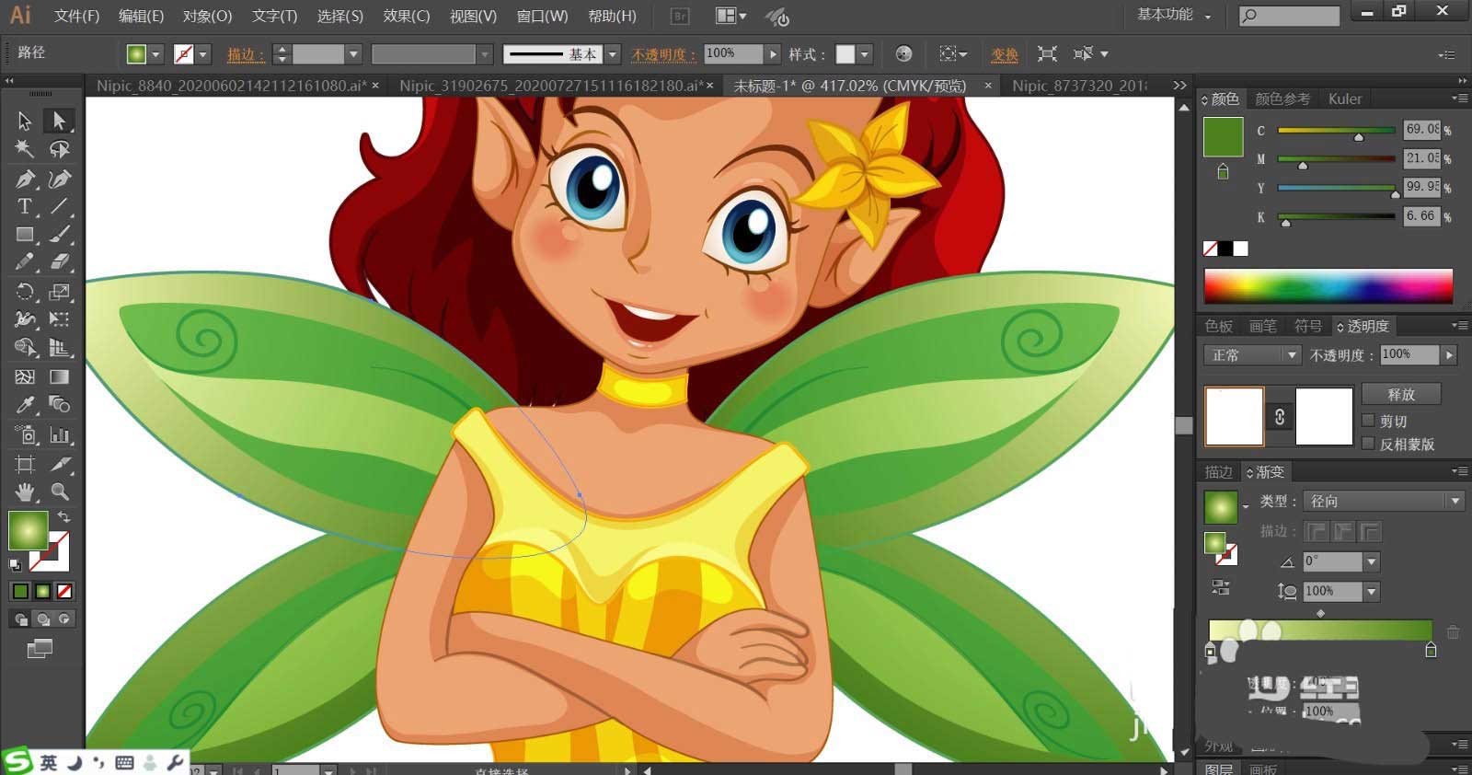Select the Pen tool

click(25, 179)
